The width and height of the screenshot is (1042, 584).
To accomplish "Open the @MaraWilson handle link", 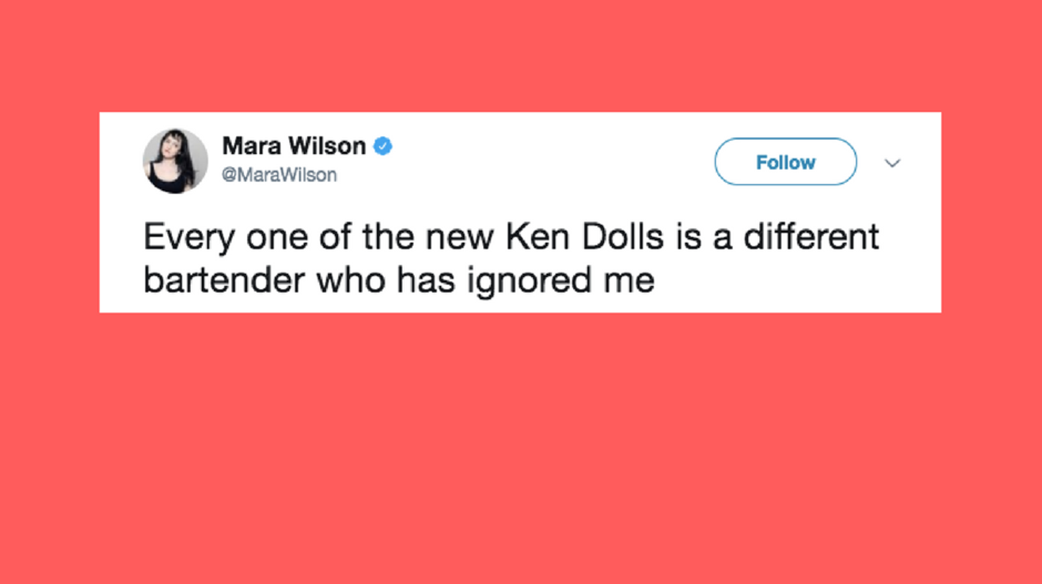I will pos(279,175).
